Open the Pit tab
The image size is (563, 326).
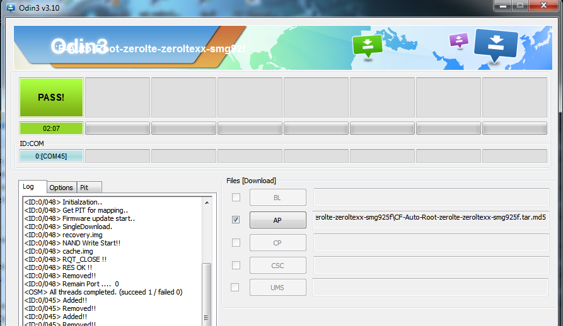coord(89,188)
